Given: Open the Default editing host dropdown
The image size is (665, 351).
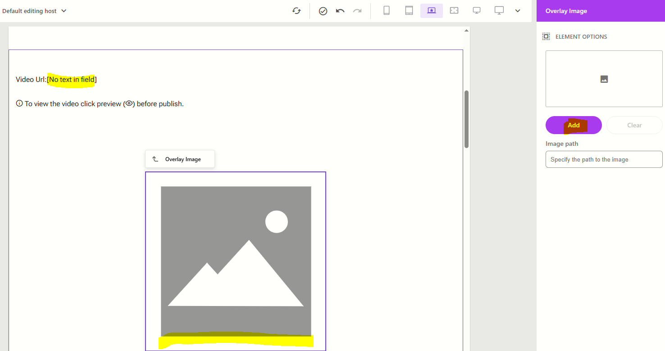Looking at the screenshot, I should pyautogui.click(x=35, y=10).
